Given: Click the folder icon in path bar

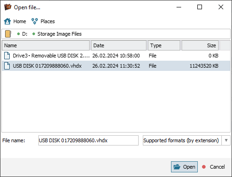Looking at the screenshot, I should [x=8, y=34].
